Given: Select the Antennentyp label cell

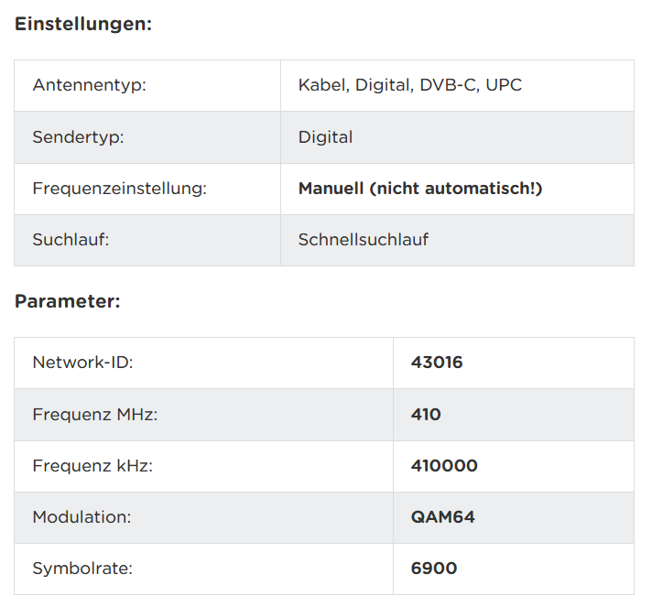Looking at the screenshot, I should (90, 85).
